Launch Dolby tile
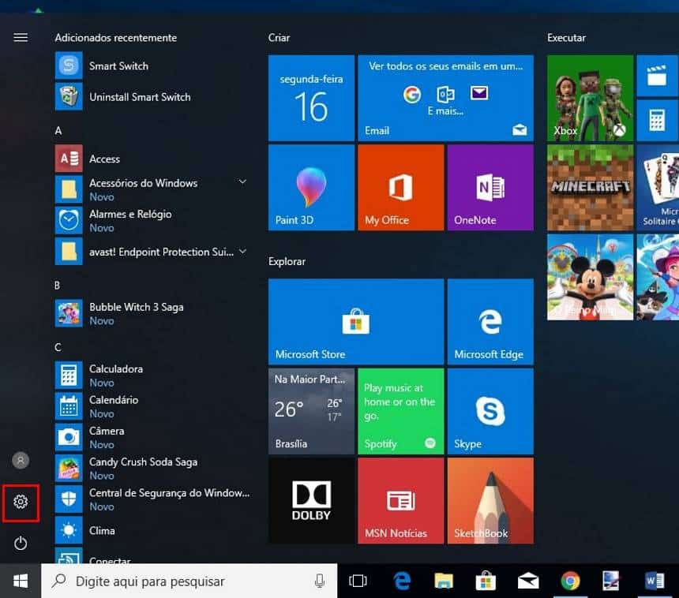The height and width of the screenshot is (598, 679). pyautogui.click(x=311, y=501)
